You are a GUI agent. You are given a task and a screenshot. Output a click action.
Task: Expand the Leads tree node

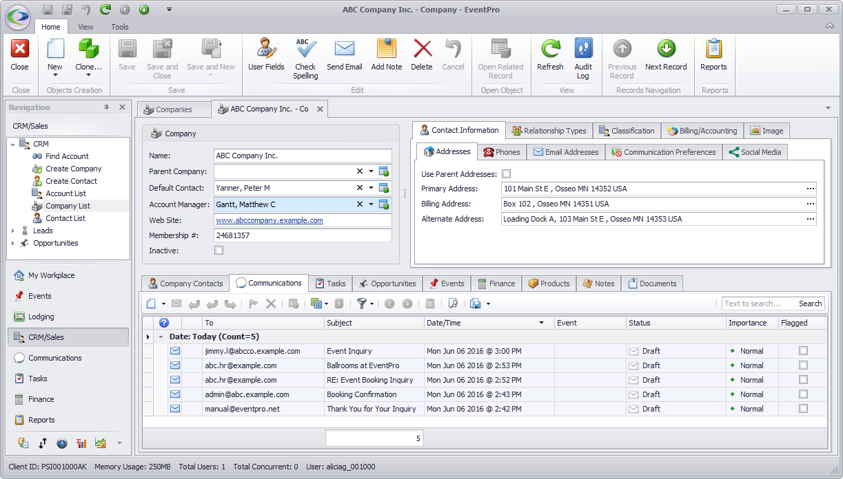13,231
